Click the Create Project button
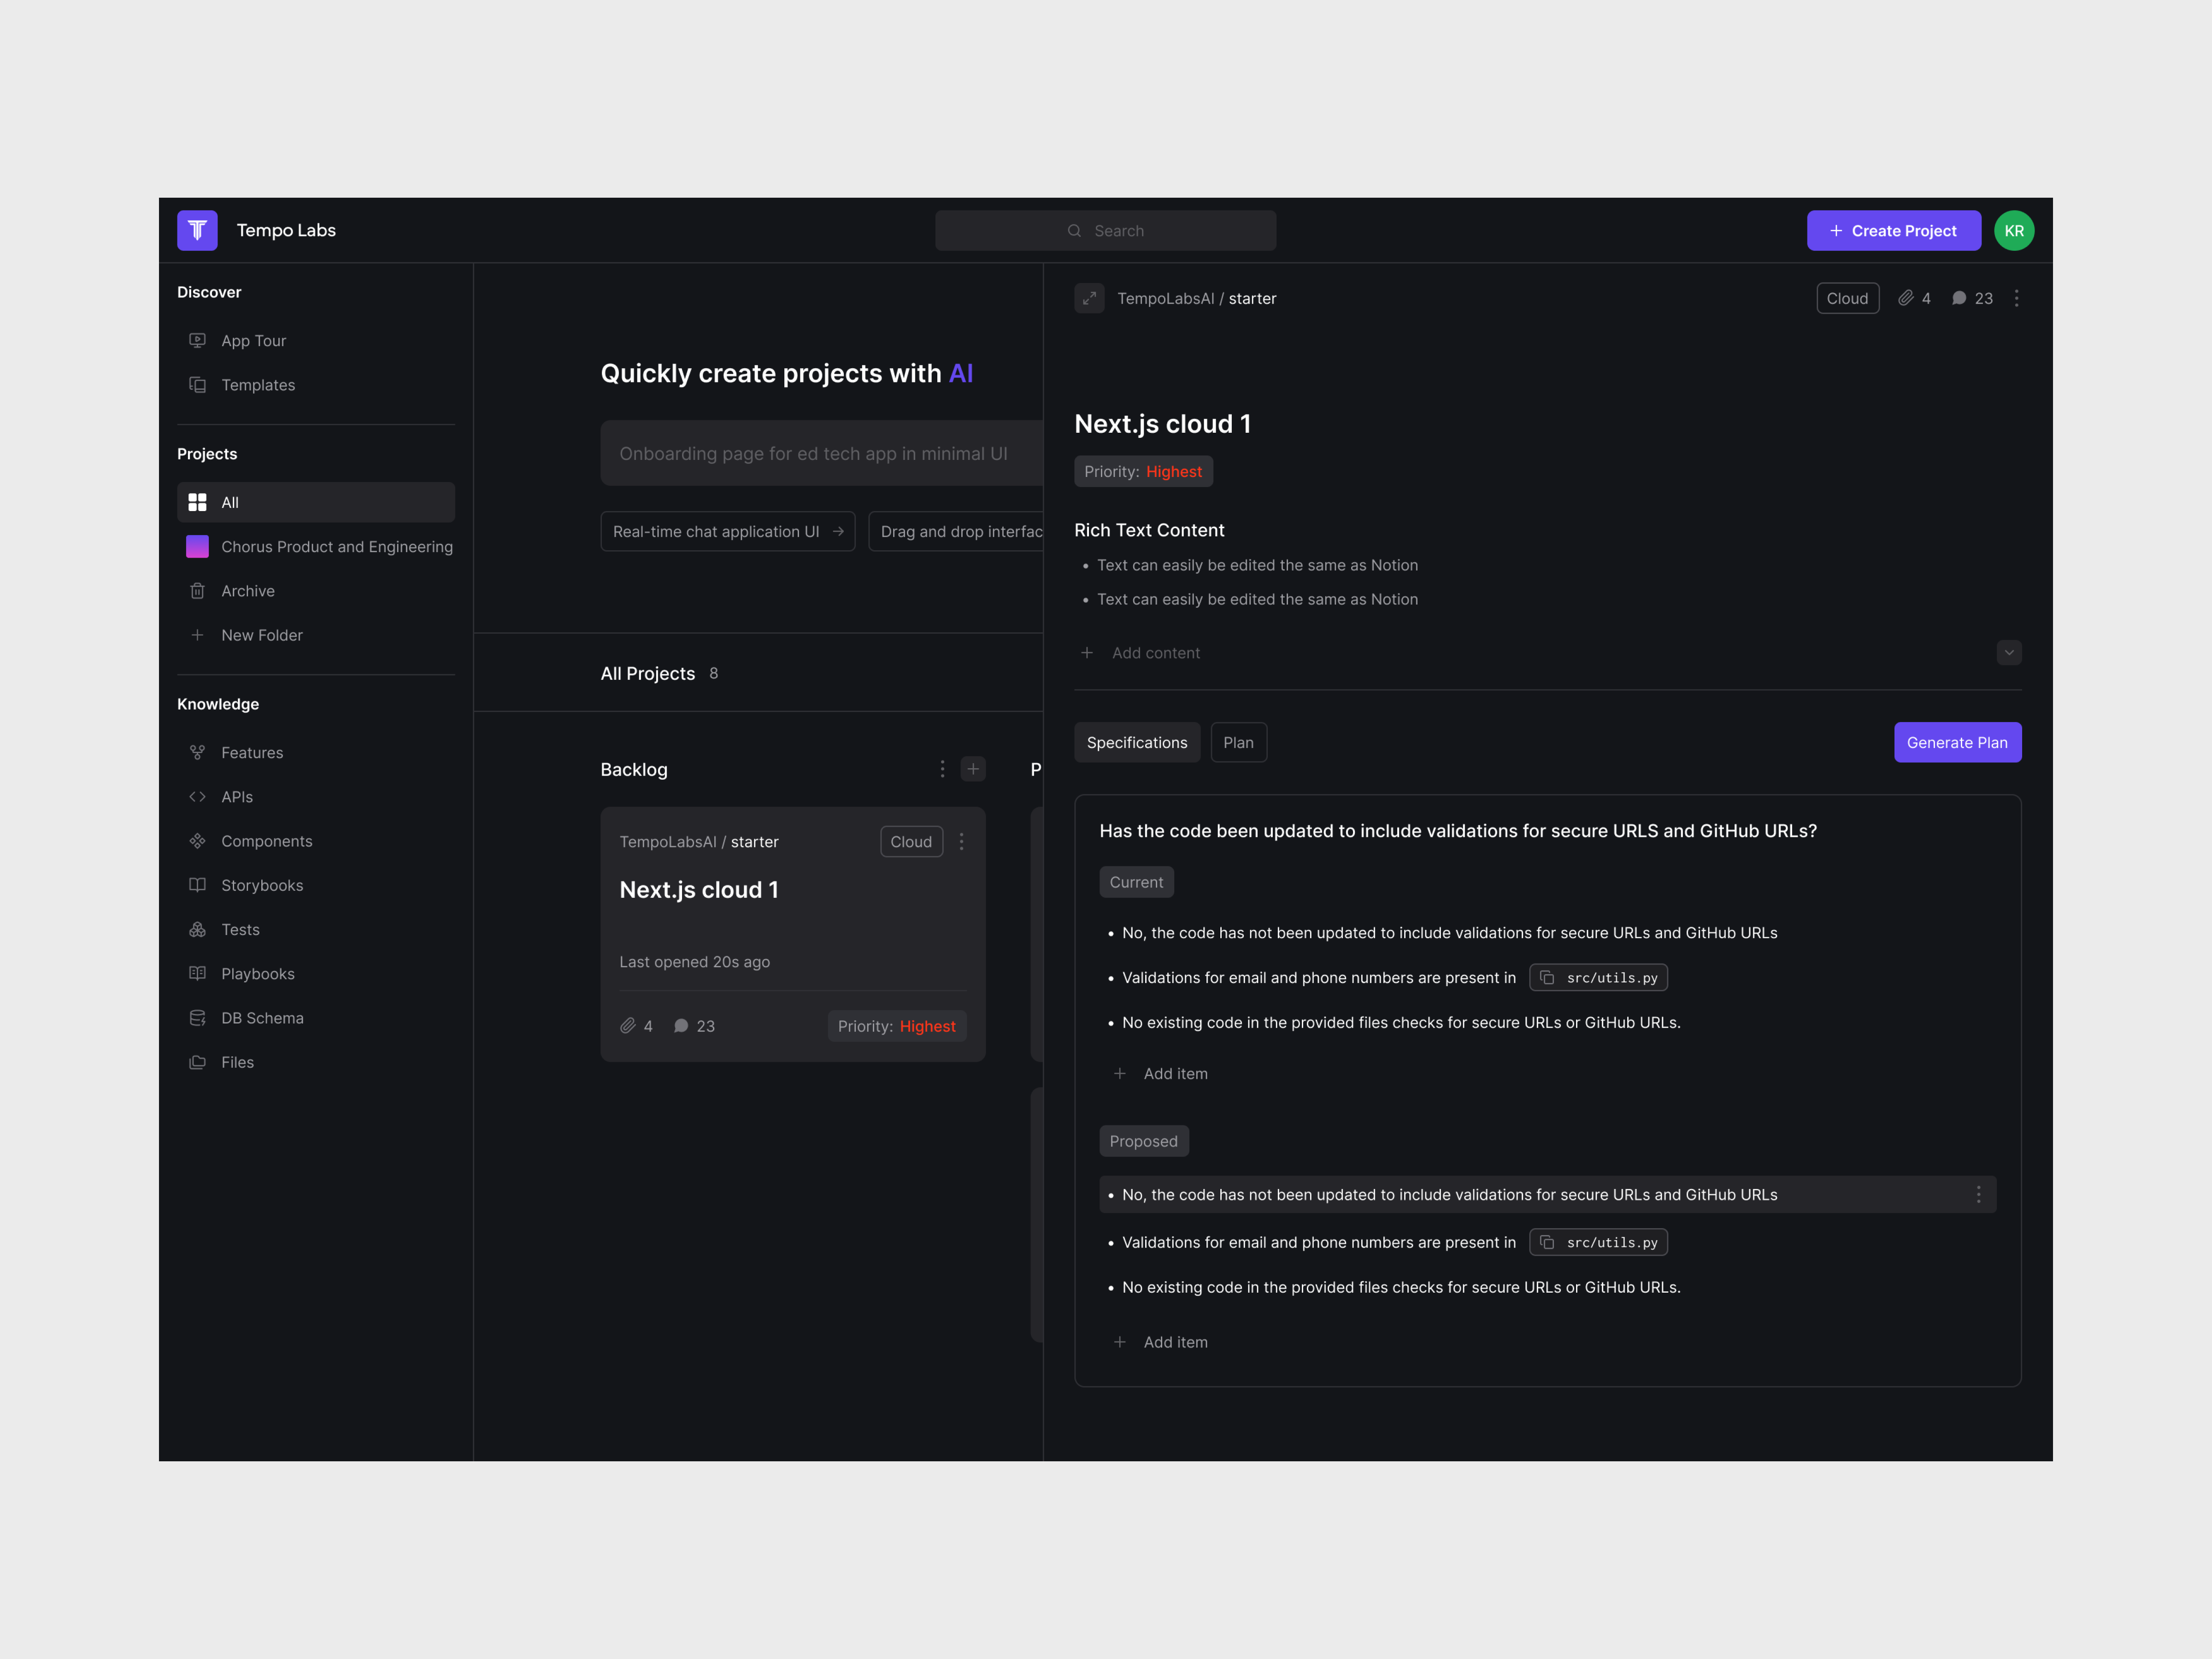 1893,230
